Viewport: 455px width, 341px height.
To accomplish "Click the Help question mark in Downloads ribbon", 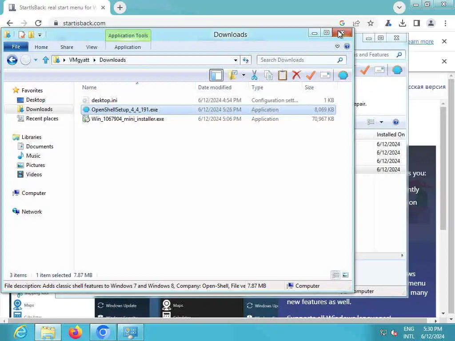I will click(347, 46).
